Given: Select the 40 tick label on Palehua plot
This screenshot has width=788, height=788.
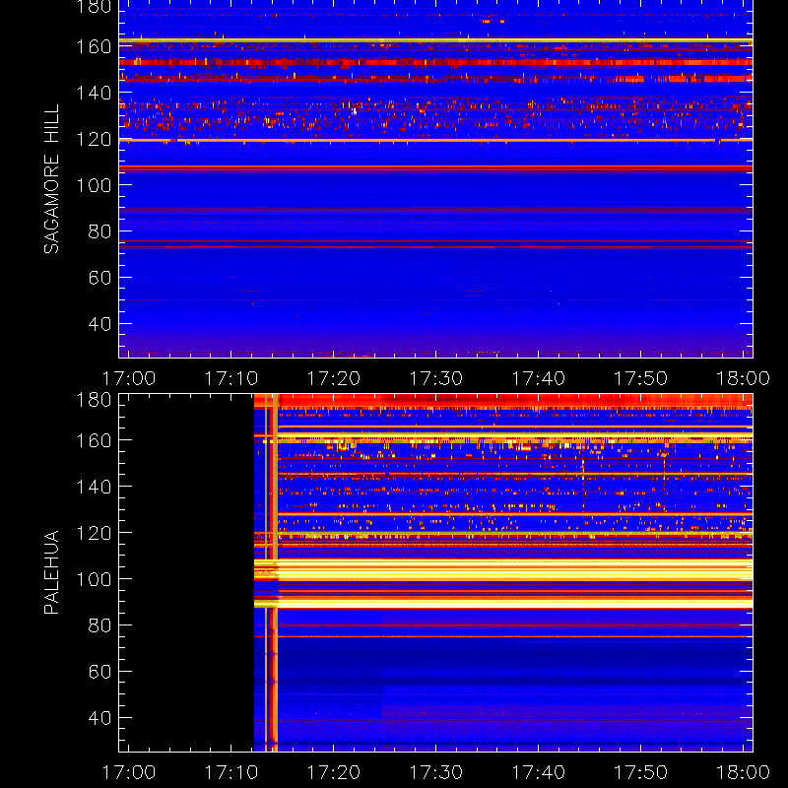Looking at the screenshot, I should 99,718.
